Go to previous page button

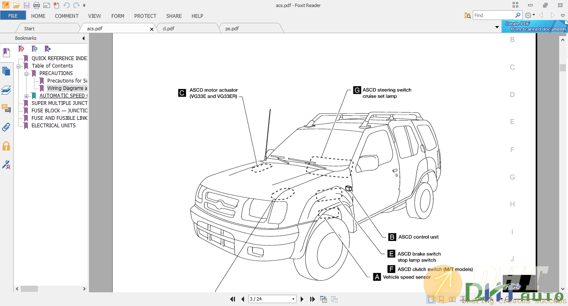tap(243, 299)
